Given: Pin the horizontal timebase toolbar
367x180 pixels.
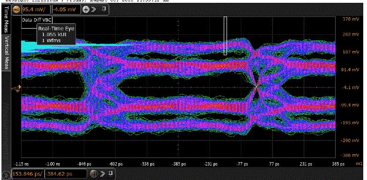Looking at the screenshot, I should [x=111, y=173].
